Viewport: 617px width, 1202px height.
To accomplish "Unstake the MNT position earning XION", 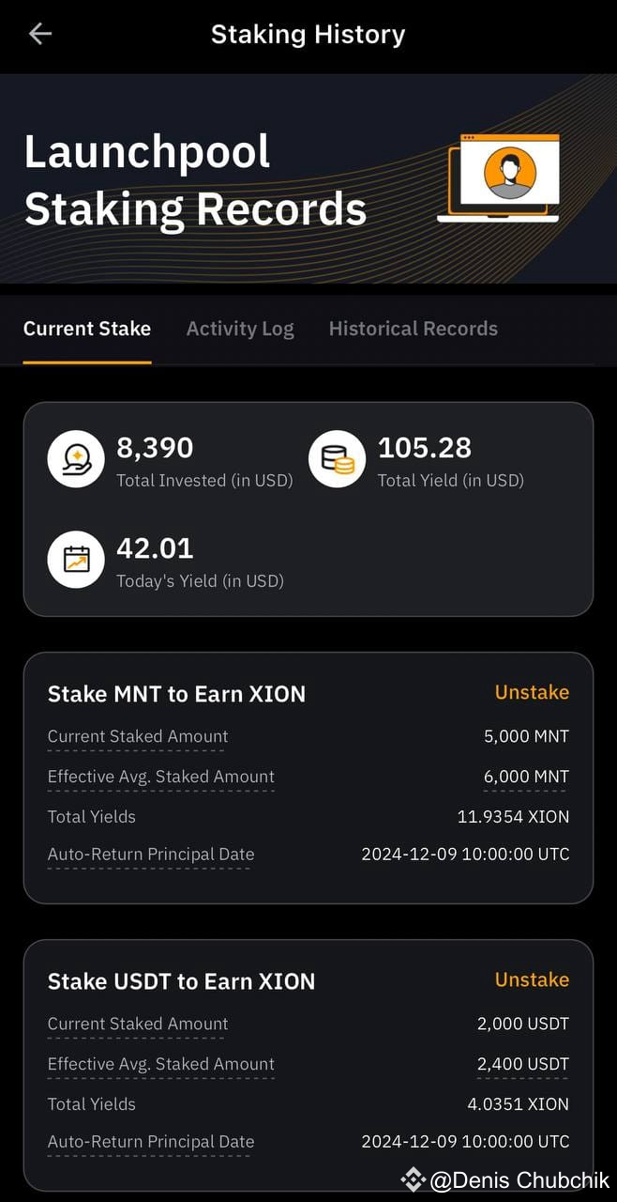I will [x=532, y=693].
